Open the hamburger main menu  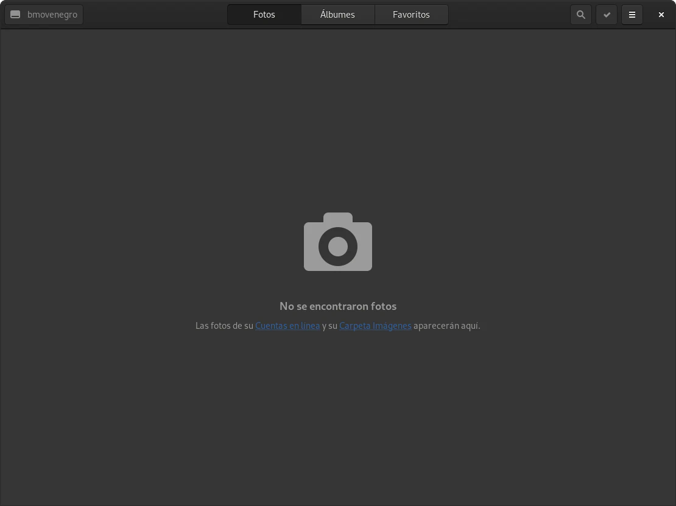point(632,15)
